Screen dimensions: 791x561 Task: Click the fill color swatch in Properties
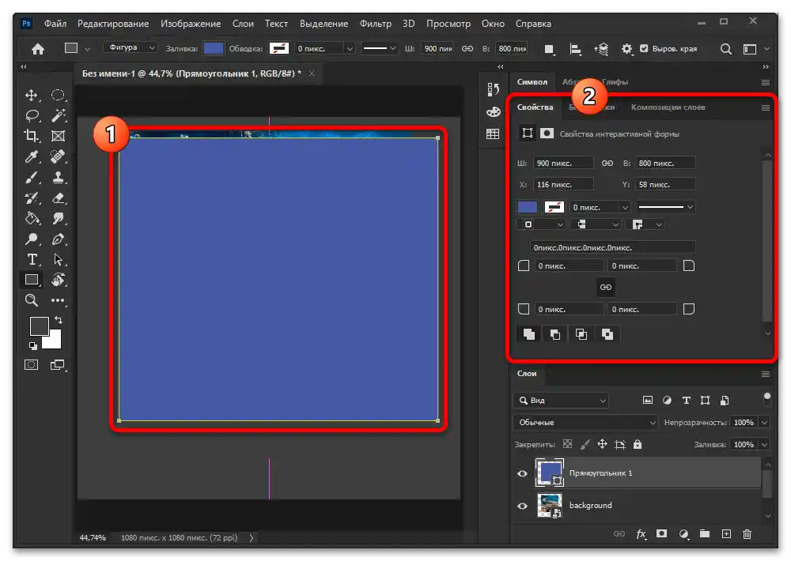[527, 207]
